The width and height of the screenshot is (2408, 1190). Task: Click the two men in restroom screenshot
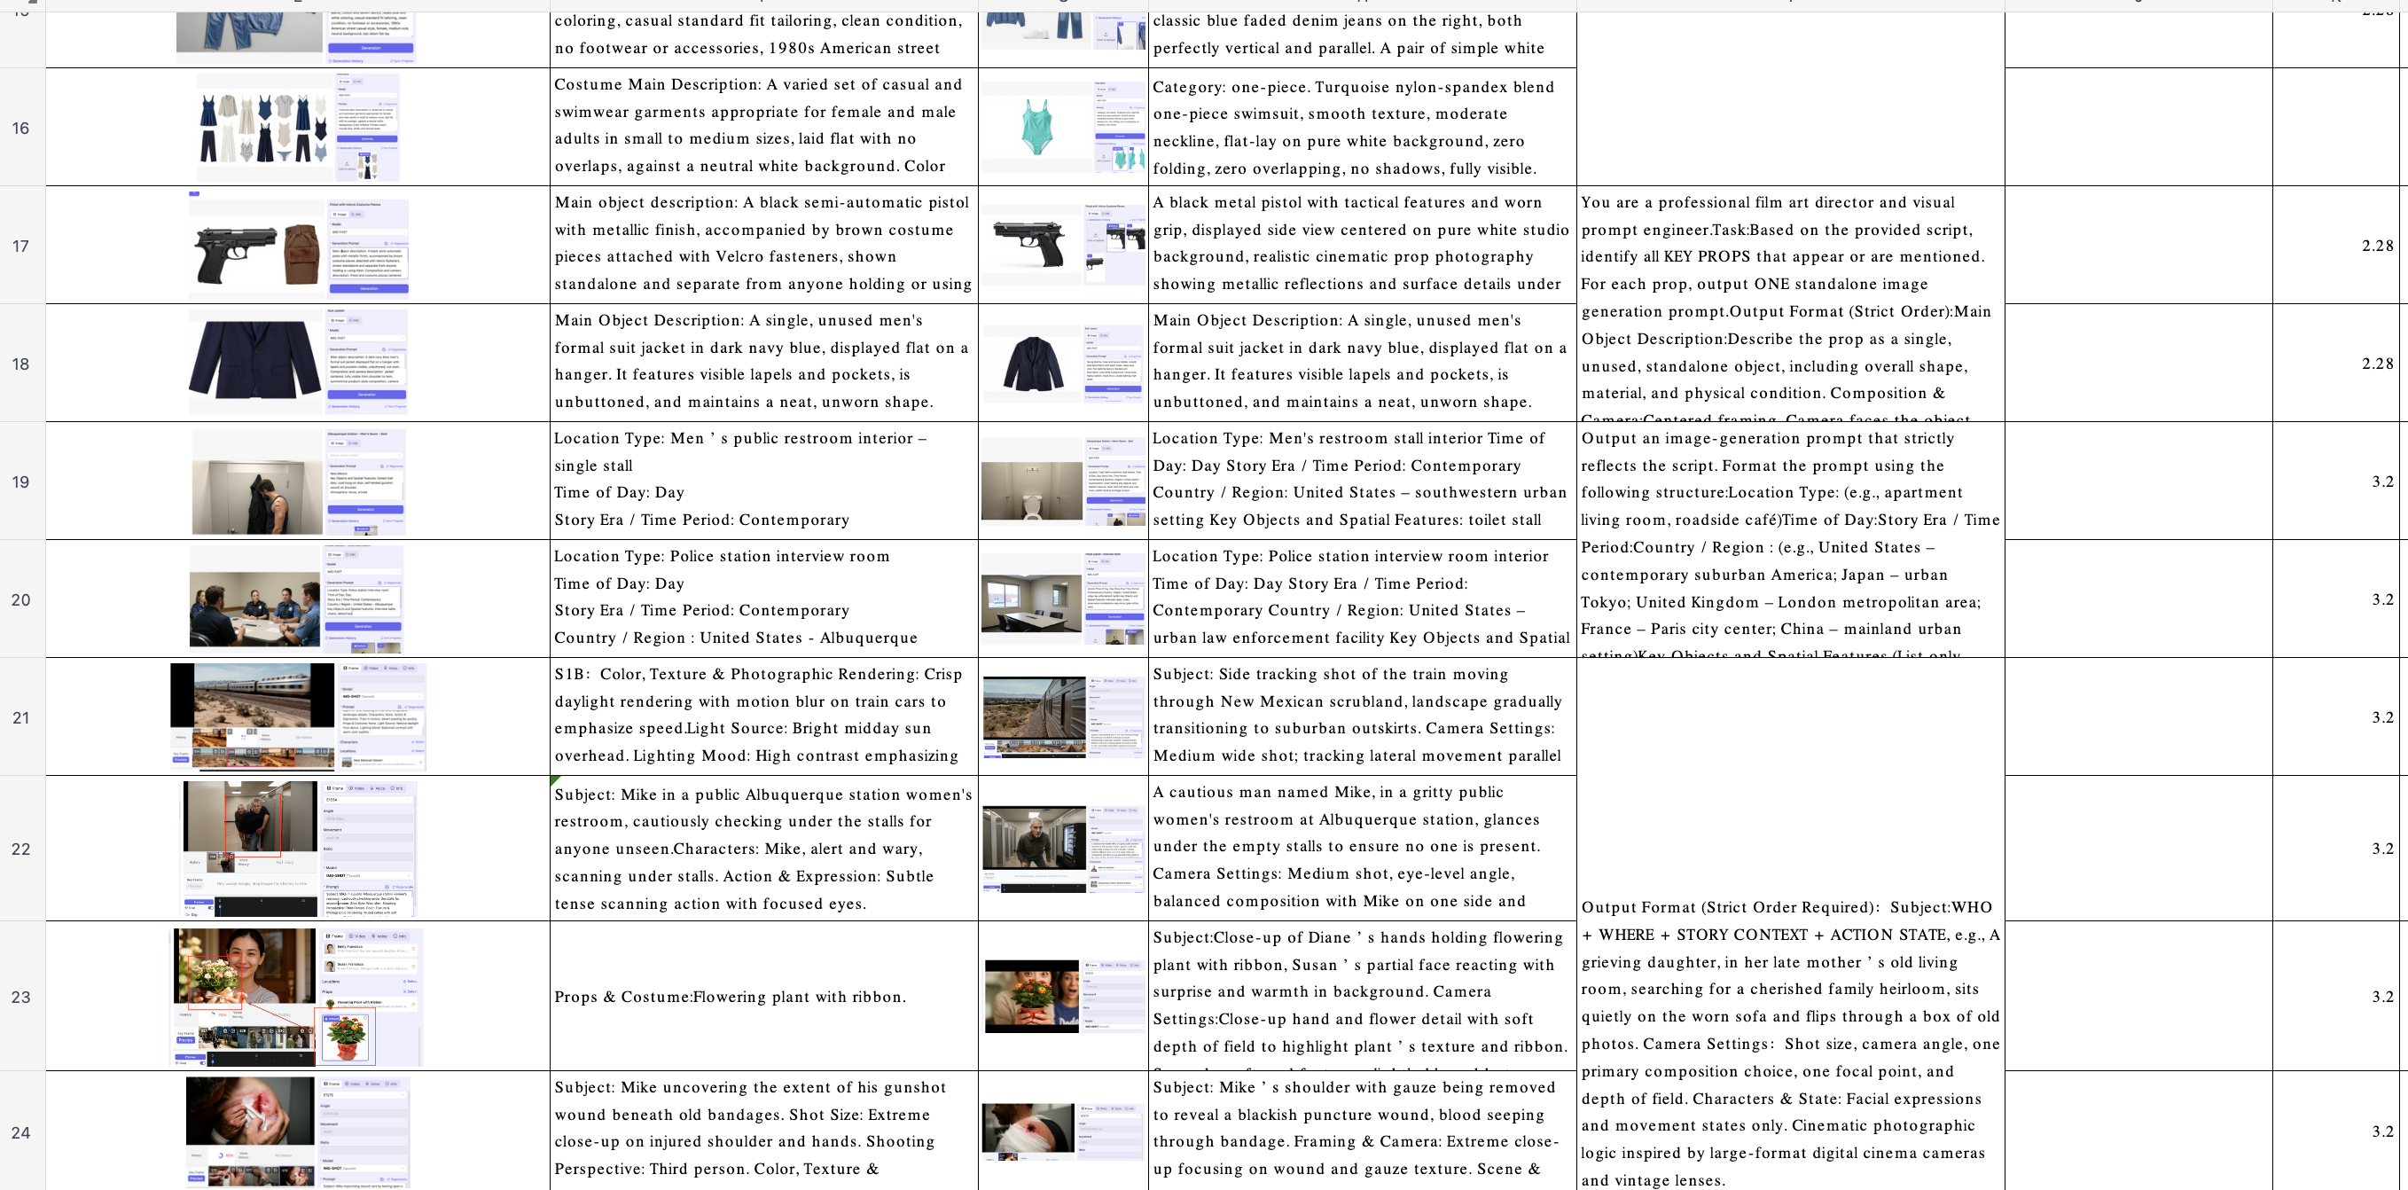[x=297, y=848]
